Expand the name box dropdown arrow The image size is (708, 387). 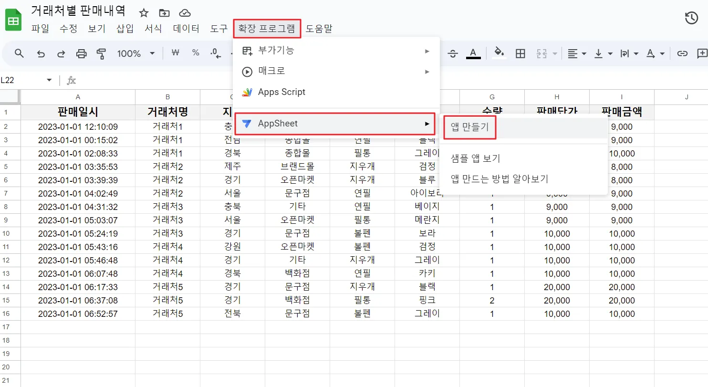pos(49,80)
